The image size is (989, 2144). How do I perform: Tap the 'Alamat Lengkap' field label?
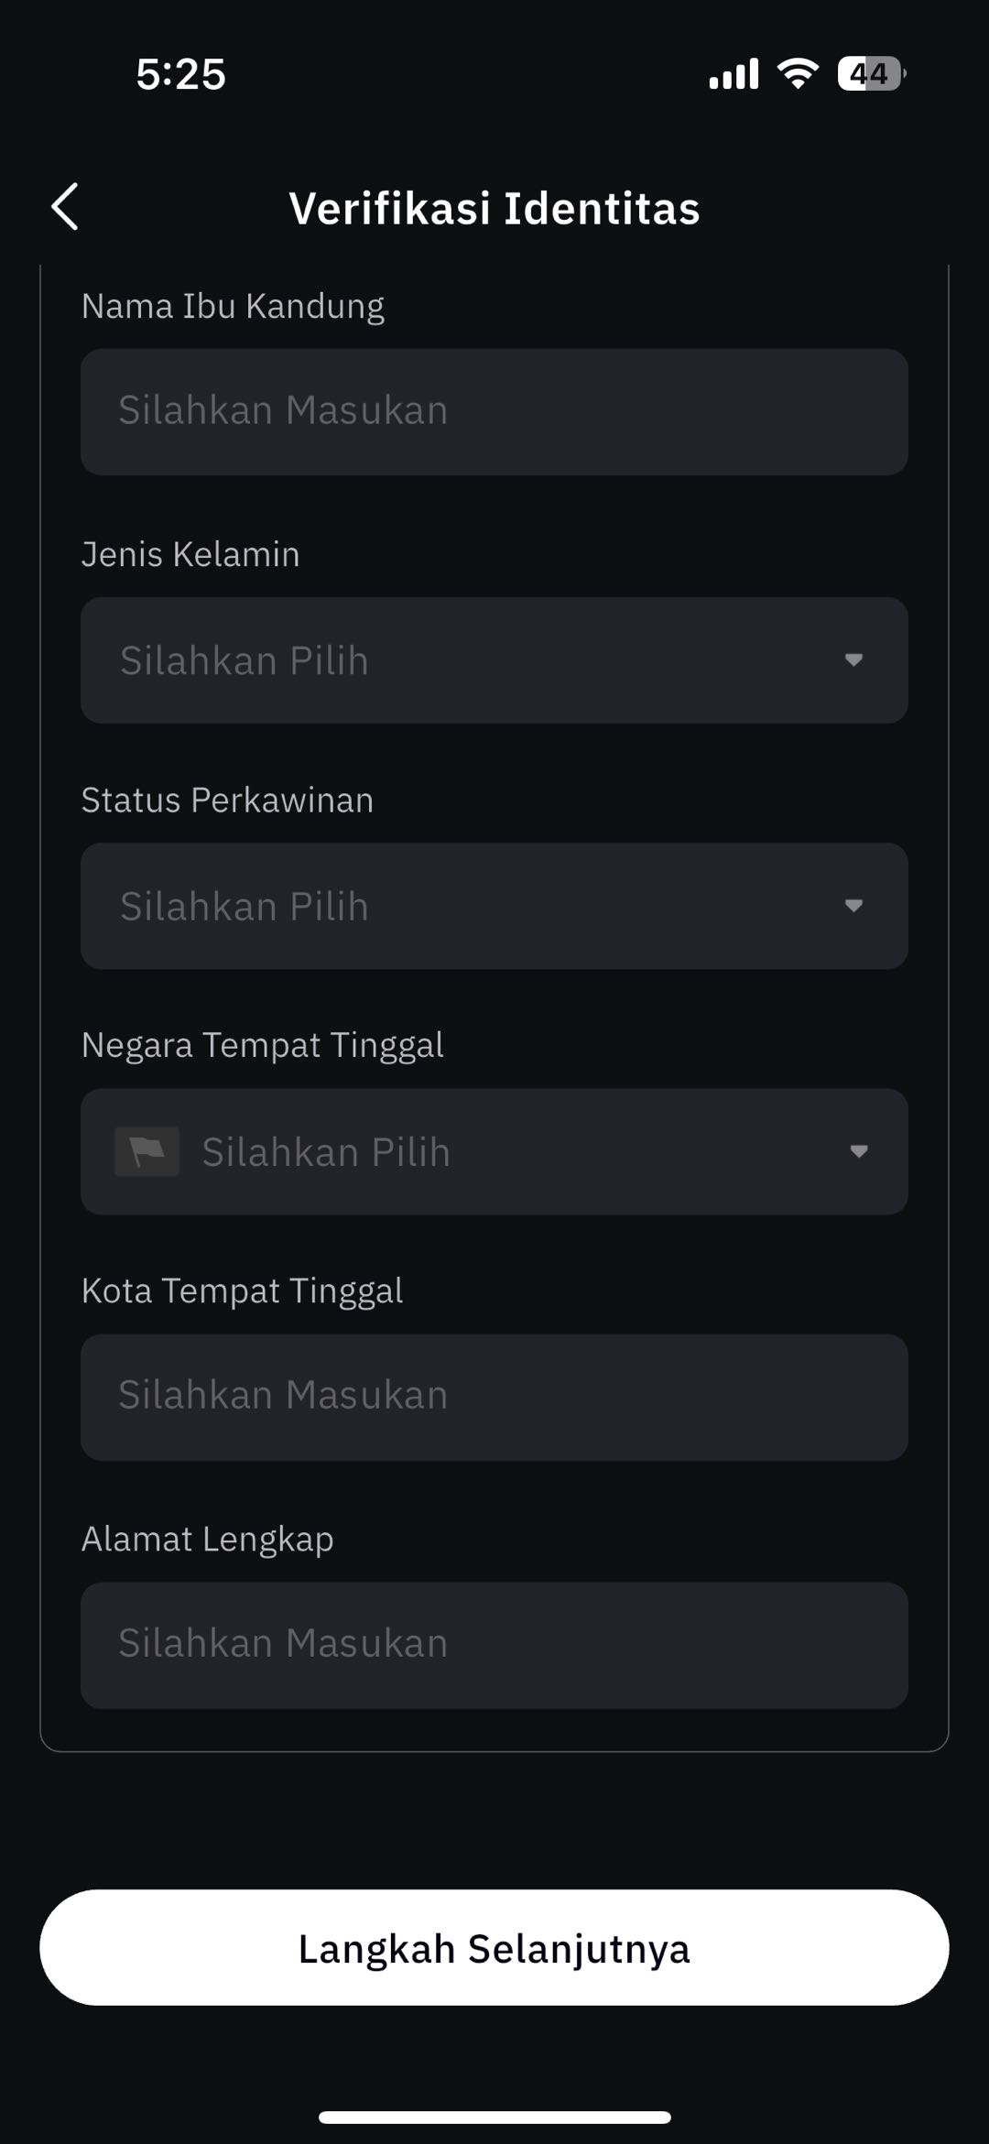[x=207, y=1539]
